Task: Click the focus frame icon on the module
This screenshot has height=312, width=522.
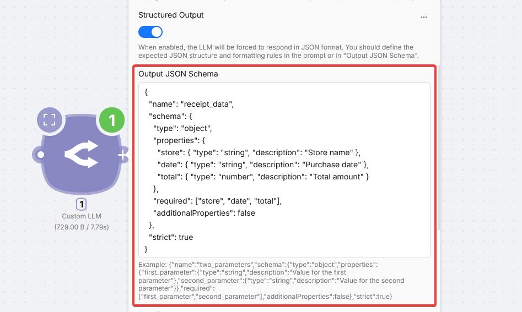Action: [50, 121]
